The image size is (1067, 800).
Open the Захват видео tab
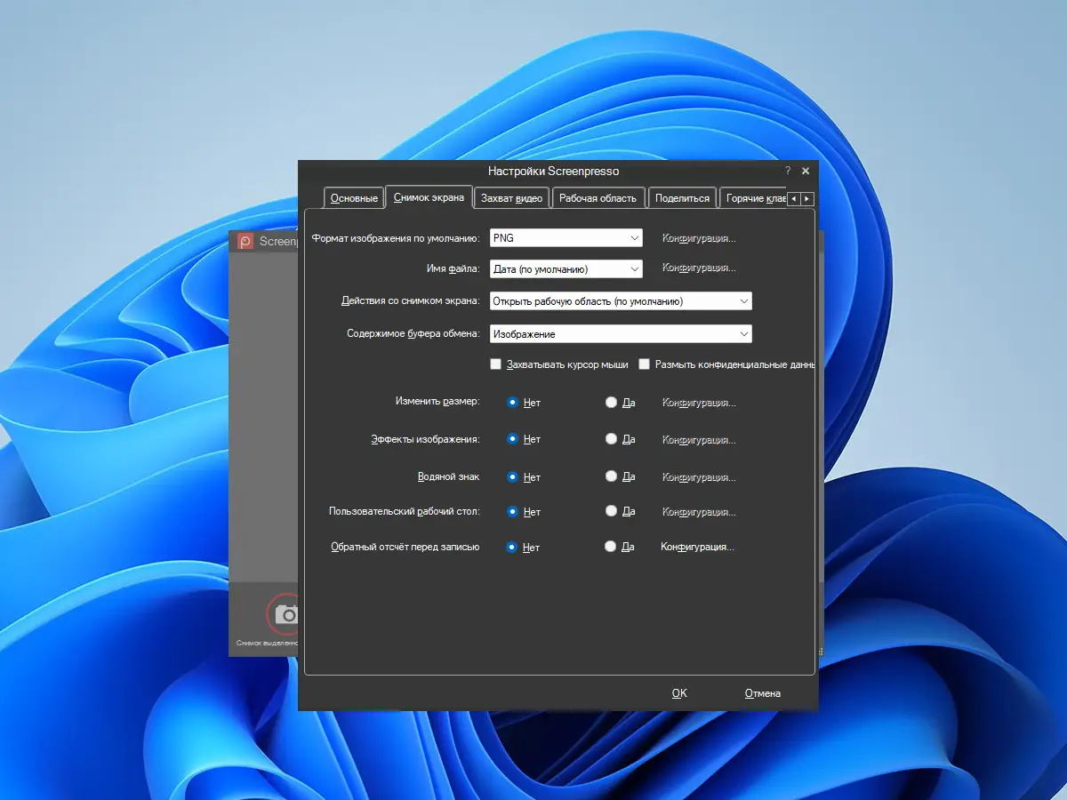[x=511, y=198]
